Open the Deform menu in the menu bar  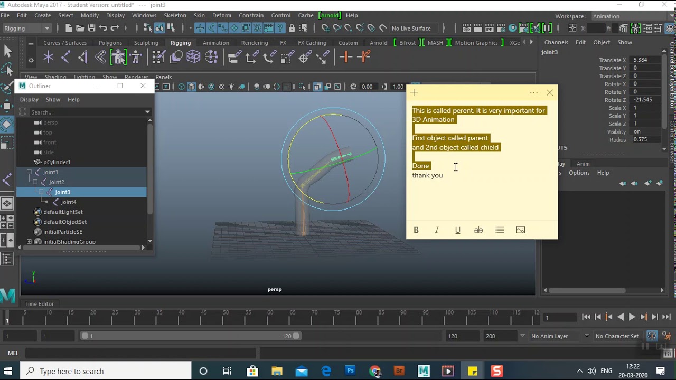click(x=222, y=15)
